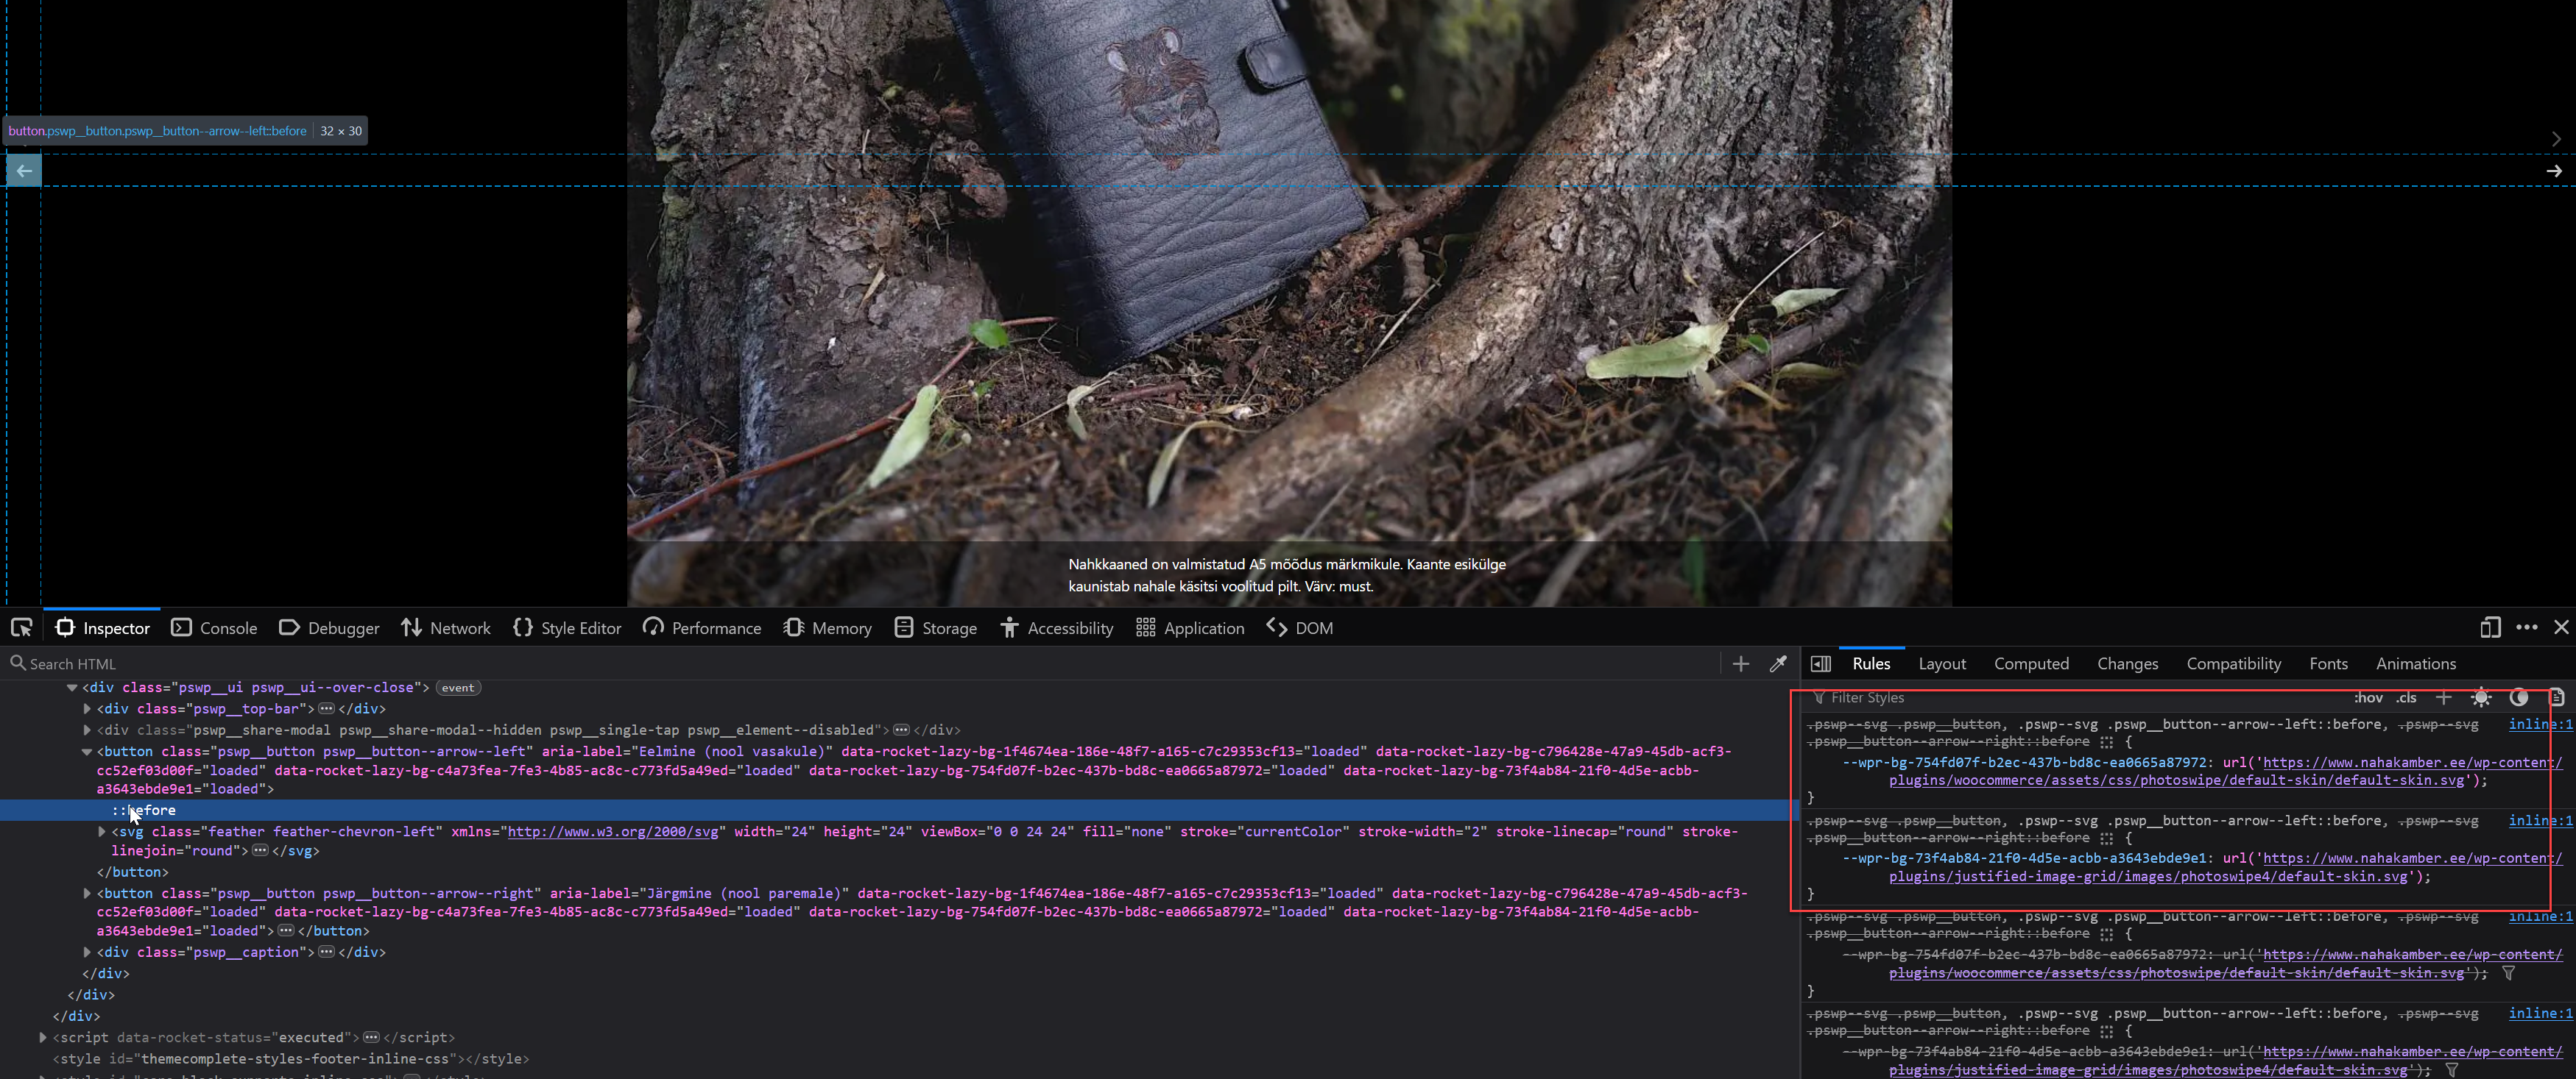Toggle dark color scheme simulation

(2519, 697)
